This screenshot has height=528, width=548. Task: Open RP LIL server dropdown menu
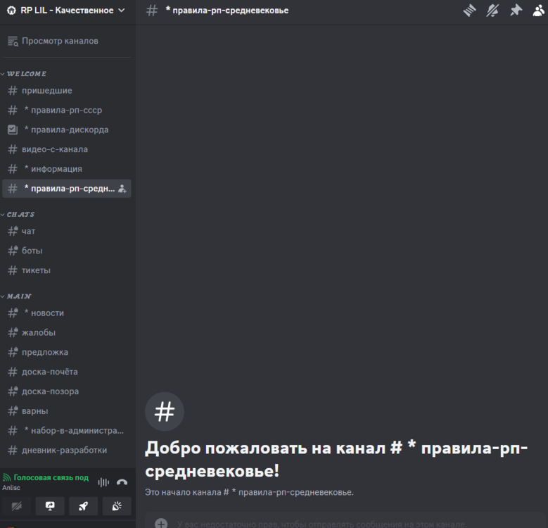coord(66,11)
